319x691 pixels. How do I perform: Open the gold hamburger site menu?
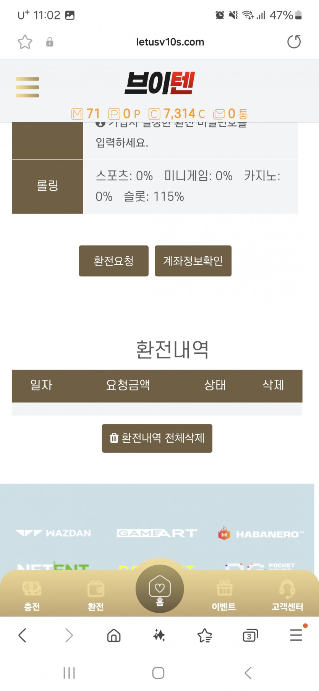click(27, 87)
